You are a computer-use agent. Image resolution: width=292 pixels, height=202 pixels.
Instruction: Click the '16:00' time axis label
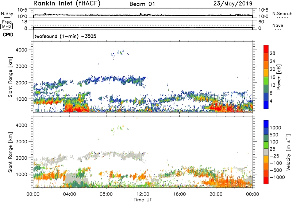[179, 194]
